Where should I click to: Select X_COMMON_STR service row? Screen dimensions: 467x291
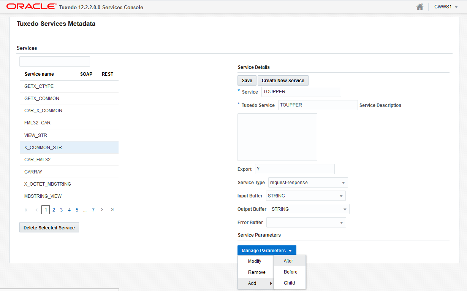click(69, 147)
